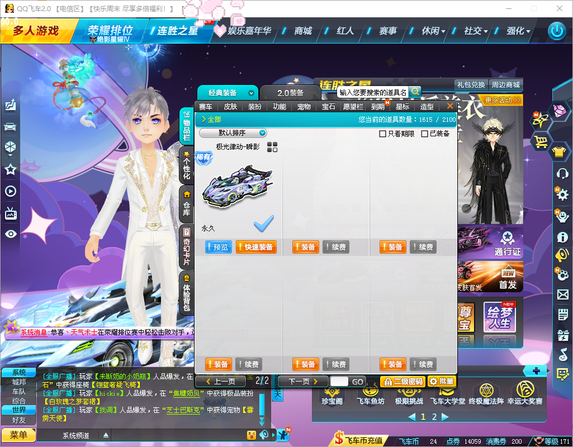Open the gift box icon
The width and height of the screenshot is (573, 447).
pyautogui.click(x=563, y=335)
